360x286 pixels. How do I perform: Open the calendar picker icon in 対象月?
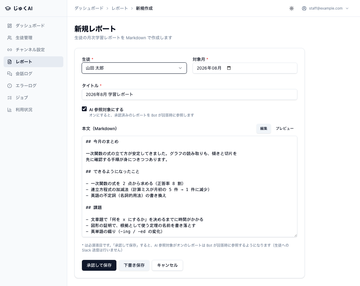(x=229, y=68)
